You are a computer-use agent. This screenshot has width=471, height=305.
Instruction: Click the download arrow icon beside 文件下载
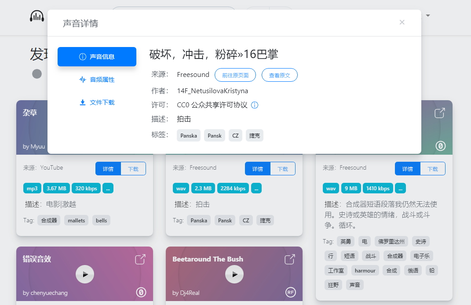click(83, 102)
